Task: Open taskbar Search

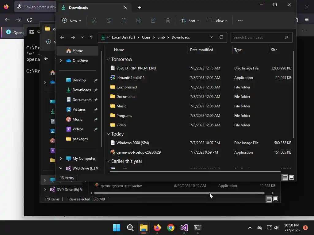Action: coord(130,228)
